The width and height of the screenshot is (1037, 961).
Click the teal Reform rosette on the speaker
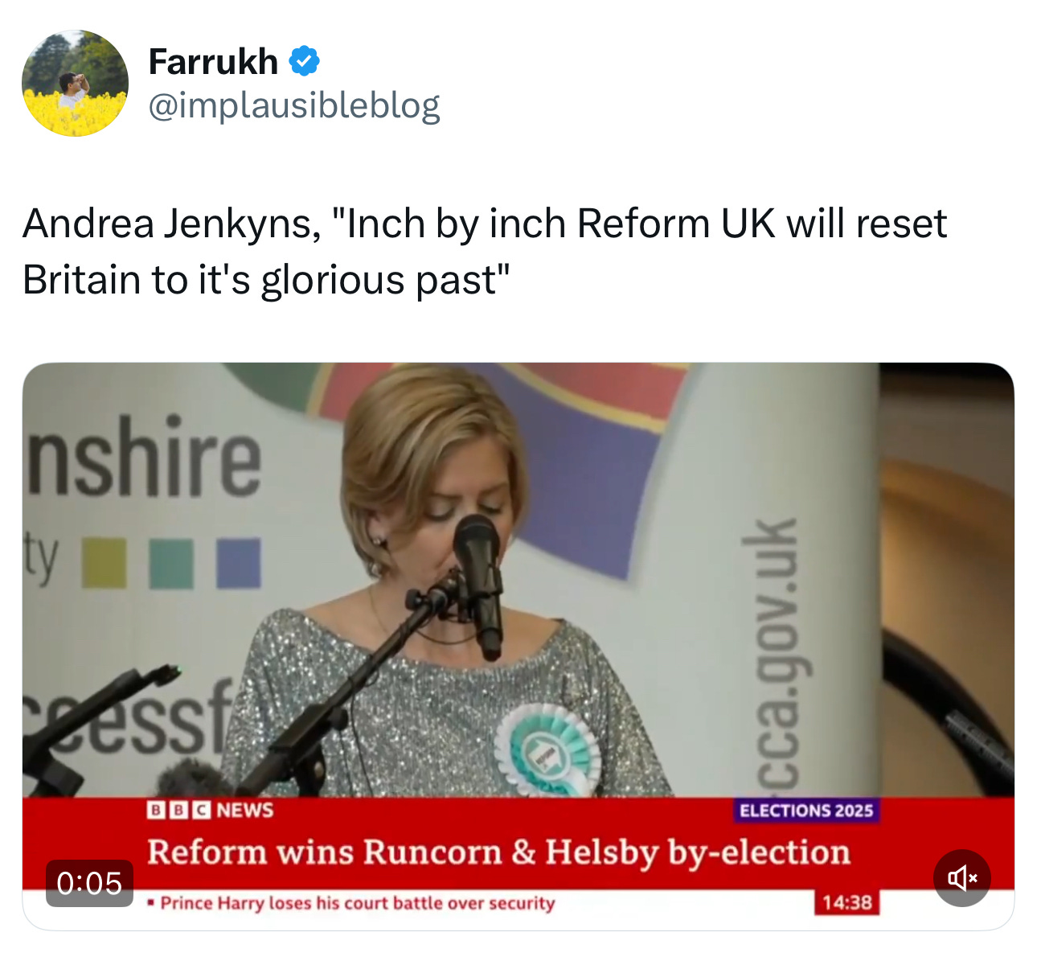point(547,751)
